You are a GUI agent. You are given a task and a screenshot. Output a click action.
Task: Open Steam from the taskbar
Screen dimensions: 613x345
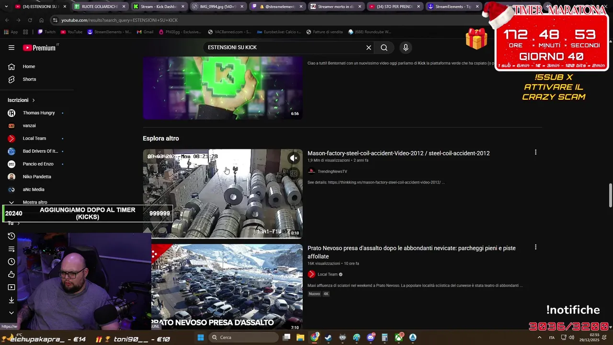(x=328, y=337)
